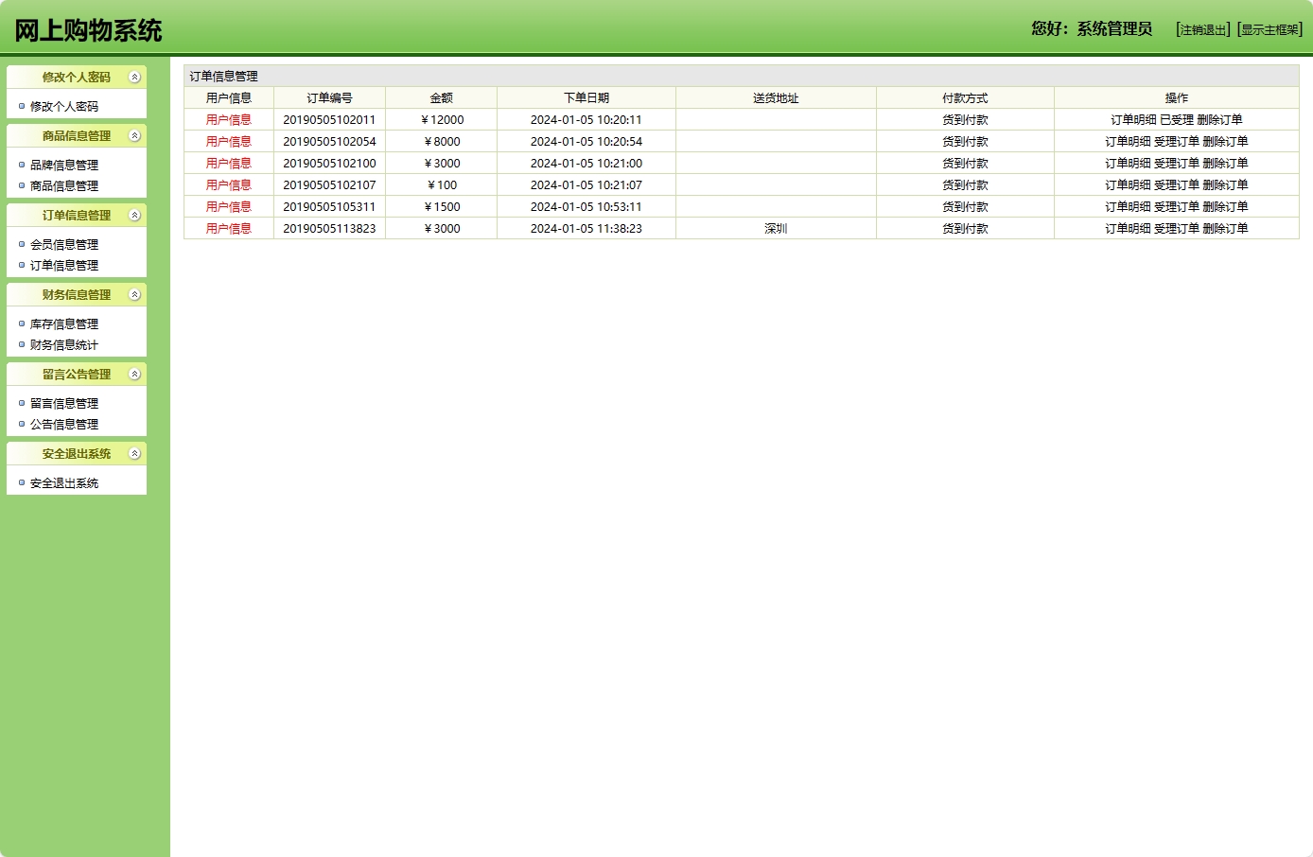Open 用户信息 for order 20190505102011
1313x857 pixels.
point(229,120)
